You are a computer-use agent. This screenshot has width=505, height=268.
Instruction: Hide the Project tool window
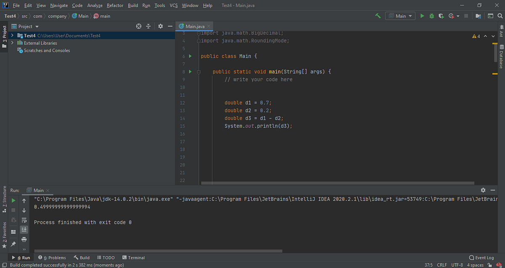tap(170, 26)
